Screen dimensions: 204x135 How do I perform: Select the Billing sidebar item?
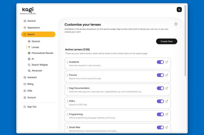click(30, 84)
